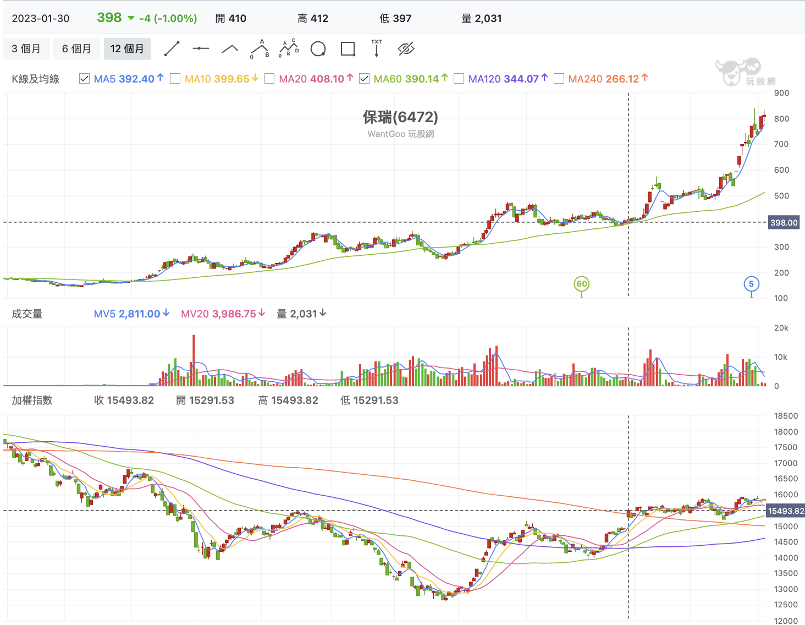805x625 pixels.
Task: Select the TXT text annotation tool
Action: pyautogui.click(x=377, y=48)
